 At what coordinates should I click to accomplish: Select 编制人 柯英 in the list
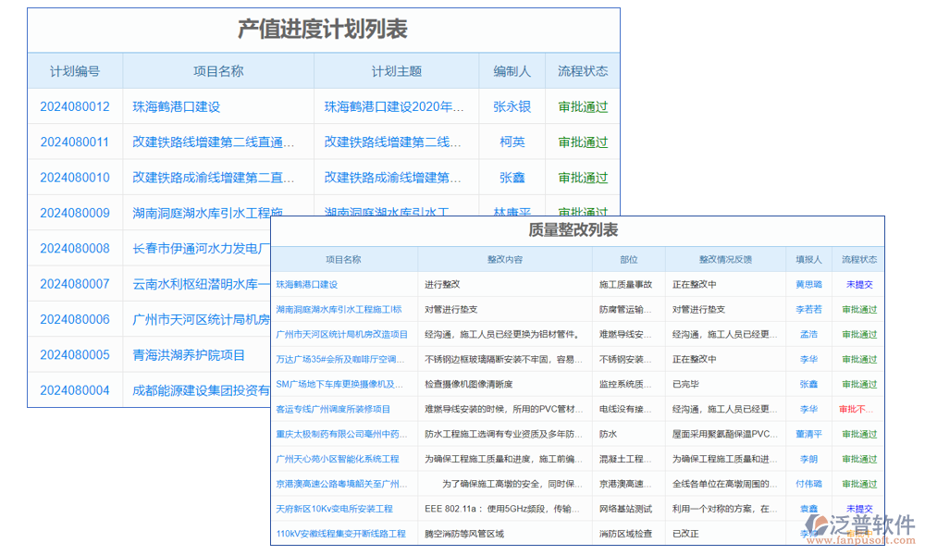click(512, 142)
